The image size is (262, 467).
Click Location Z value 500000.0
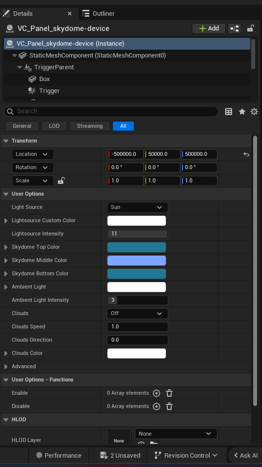(199, 154)
